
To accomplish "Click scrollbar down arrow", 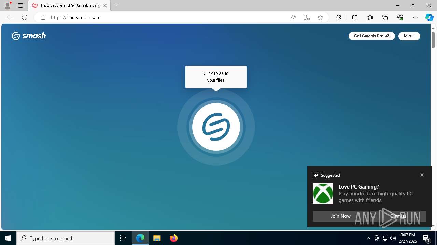I will pyautogui.click(x=433, y=226).
